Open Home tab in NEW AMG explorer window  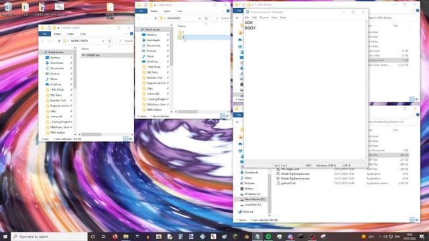tap(154, 11)
